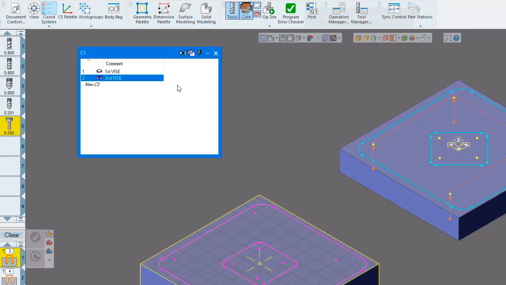The height and width of the screenshot is (285, 506).
Task: Open the Geometry Palette
Action: [x=142, y=13]
